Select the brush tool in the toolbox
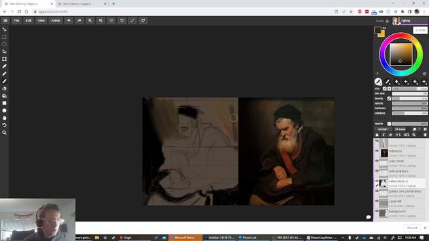This screenshot has height=241, width=429. tap(5, 81)
